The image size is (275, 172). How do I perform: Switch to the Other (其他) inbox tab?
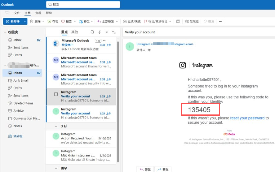coord(74,32)
